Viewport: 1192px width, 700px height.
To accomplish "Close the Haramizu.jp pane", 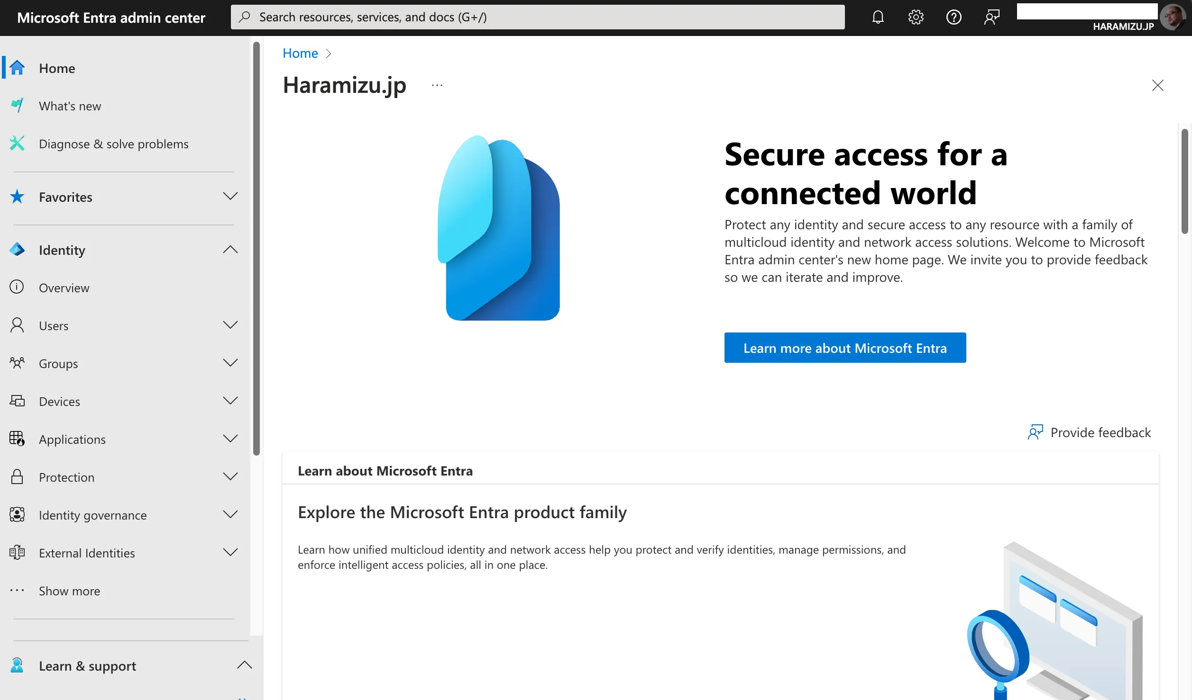I will pyautogui.click(x=1158, y=85).
